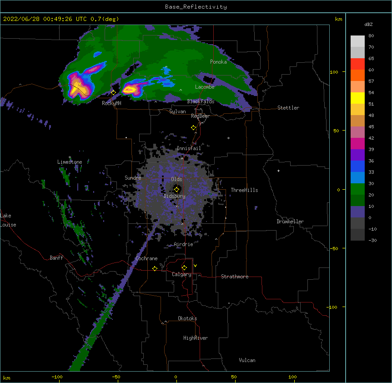Click the asterisk marker above Limestone label
This screenshot has height=383, width=392.
(70, 157)
